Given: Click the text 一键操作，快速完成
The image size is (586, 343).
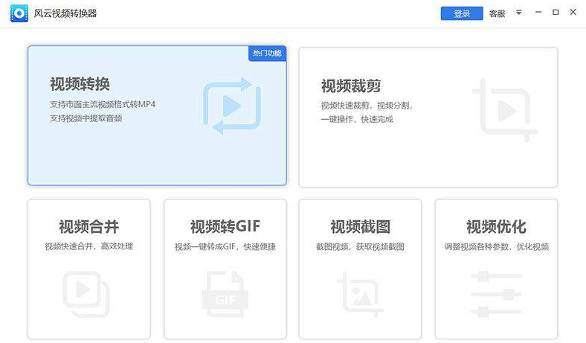Looking at the screenshot, I should 357,119.
